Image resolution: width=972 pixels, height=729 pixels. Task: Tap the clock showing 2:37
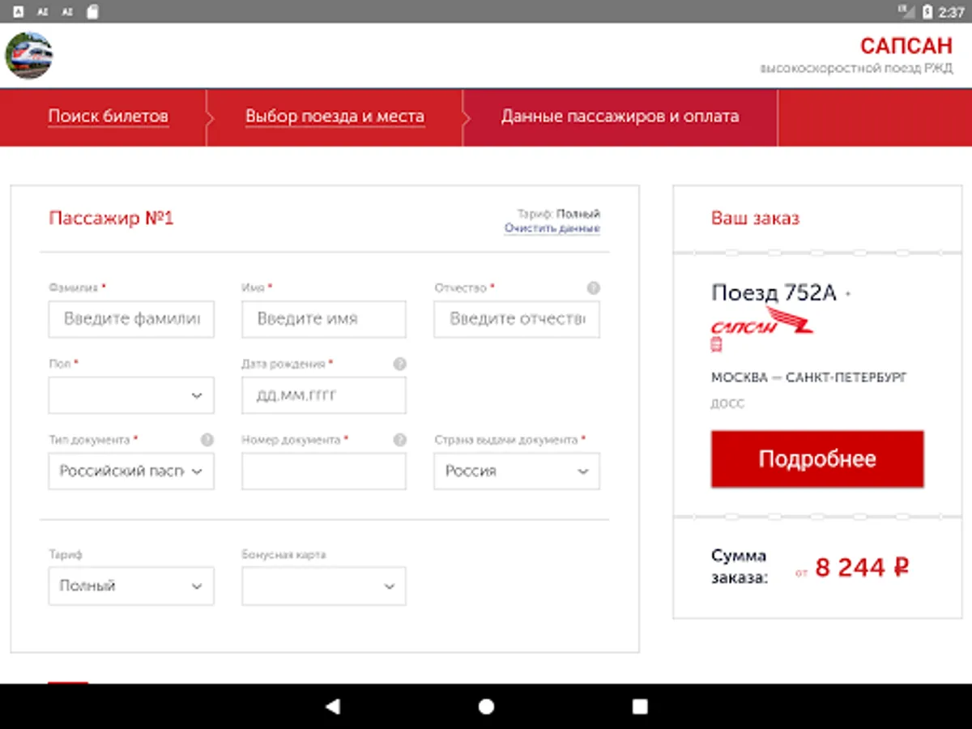click(x=951, y=12)
